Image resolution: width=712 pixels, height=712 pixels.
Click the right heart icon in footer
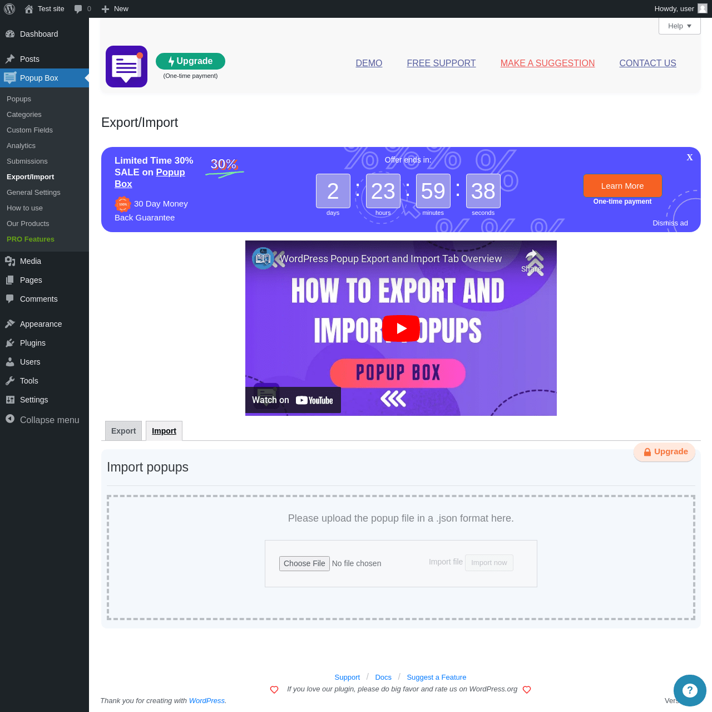pyautogui.click(x=527, y=690)
